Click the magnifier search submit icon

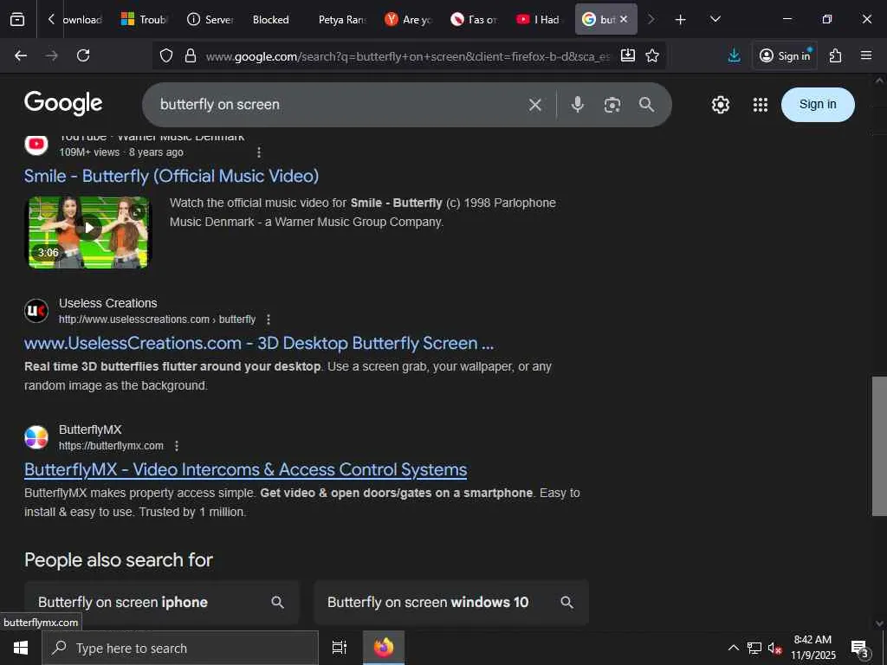click(646, 105)
